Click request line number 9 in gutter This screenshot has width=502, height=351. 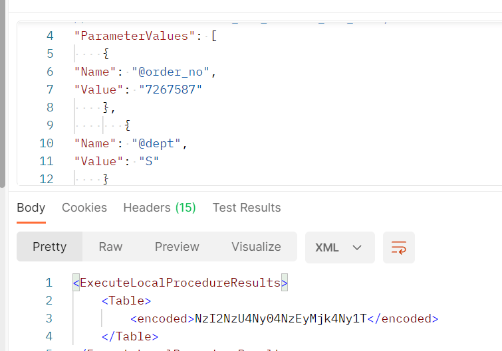click(x=50, y=125)
